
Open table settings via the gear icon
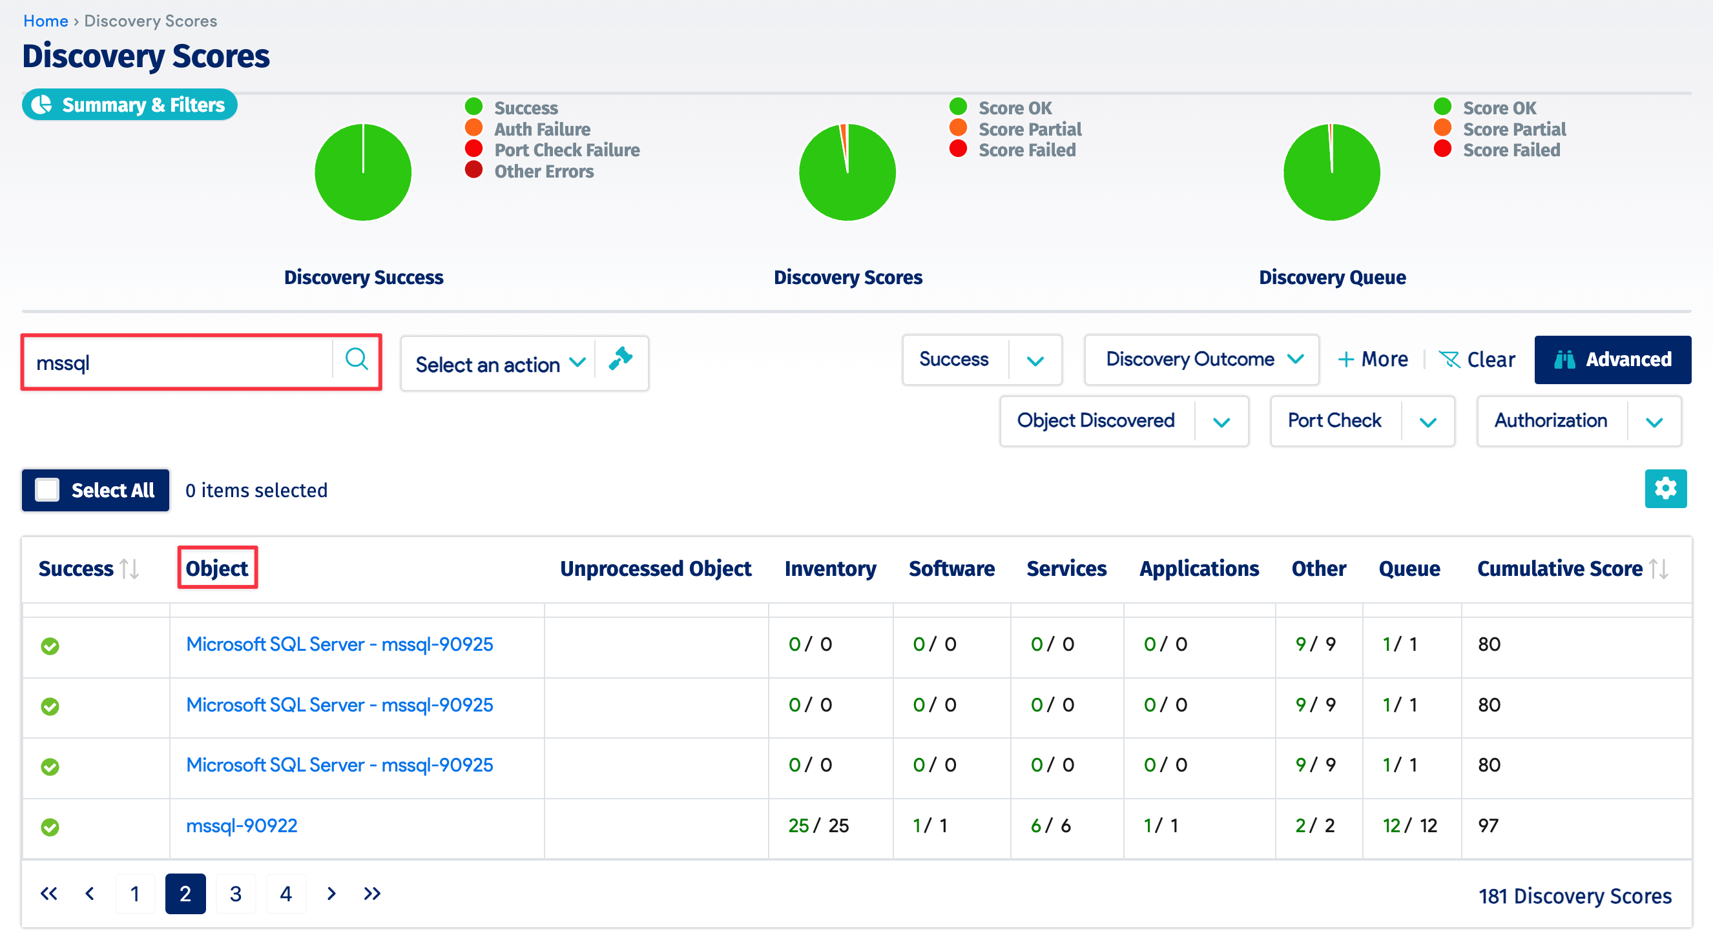1666,489
